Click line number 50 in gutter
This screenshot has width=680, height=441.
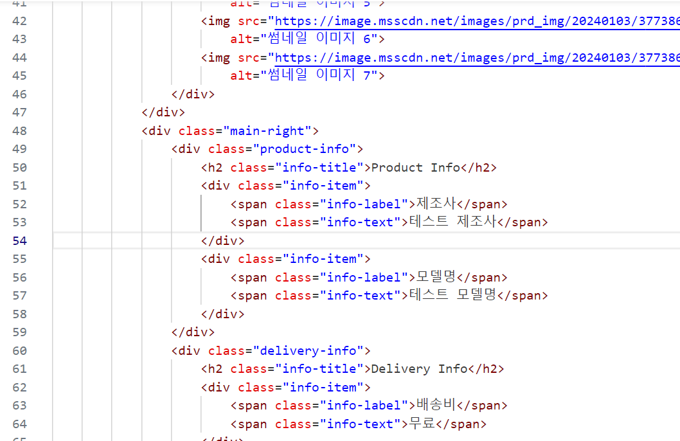click(19, 168)
